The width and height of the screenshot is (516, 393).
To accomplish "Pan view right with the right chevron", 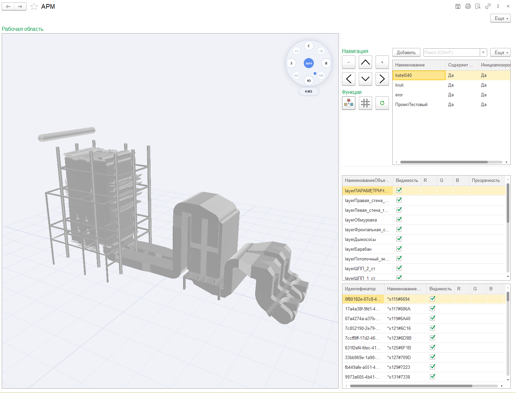I will pos(382,79).
